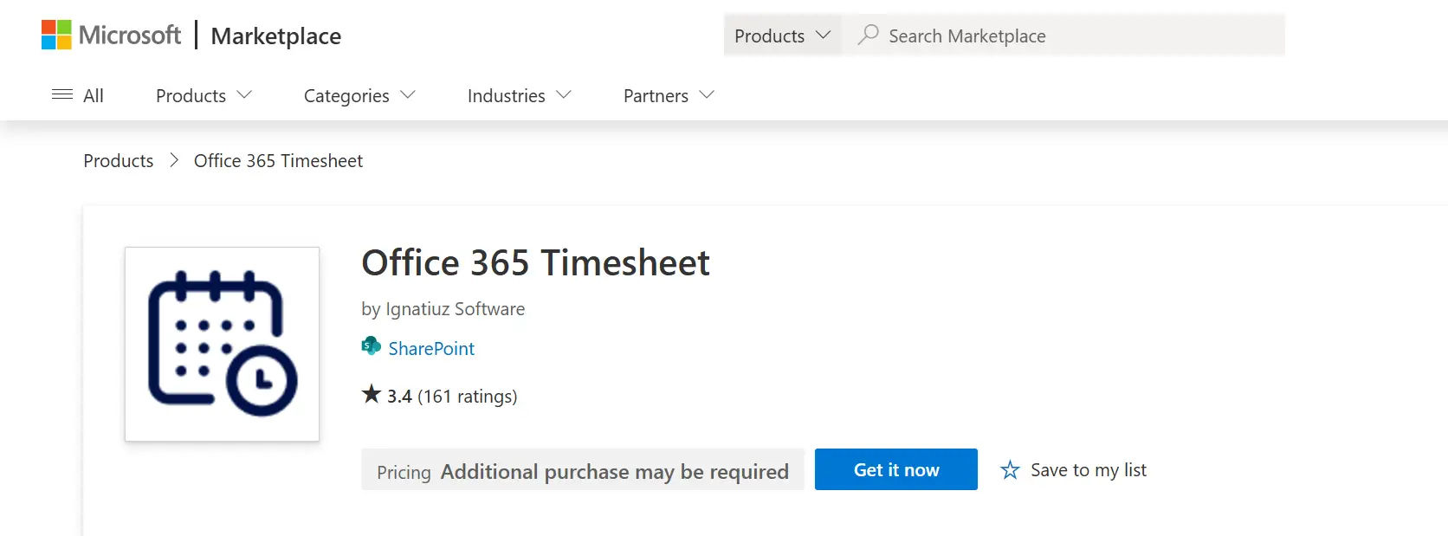Click the rating star icon
1448x536 pixels.
coord(372,395)
